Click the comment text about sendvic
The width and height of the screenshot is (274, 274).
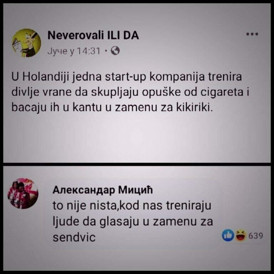(133, 222)
